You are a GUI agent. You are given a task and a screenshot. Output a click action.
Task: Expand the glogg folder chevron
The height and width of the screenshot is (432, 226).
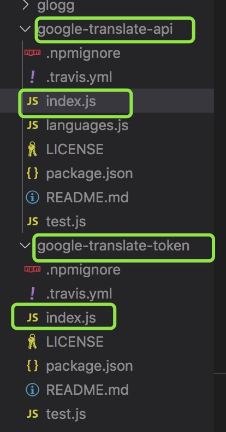(25, 5)
